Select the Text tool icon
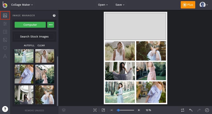 tap(5, 56)
